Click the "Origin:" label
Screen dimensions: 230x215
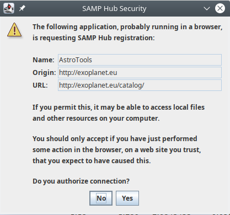[x=44, y=73]
